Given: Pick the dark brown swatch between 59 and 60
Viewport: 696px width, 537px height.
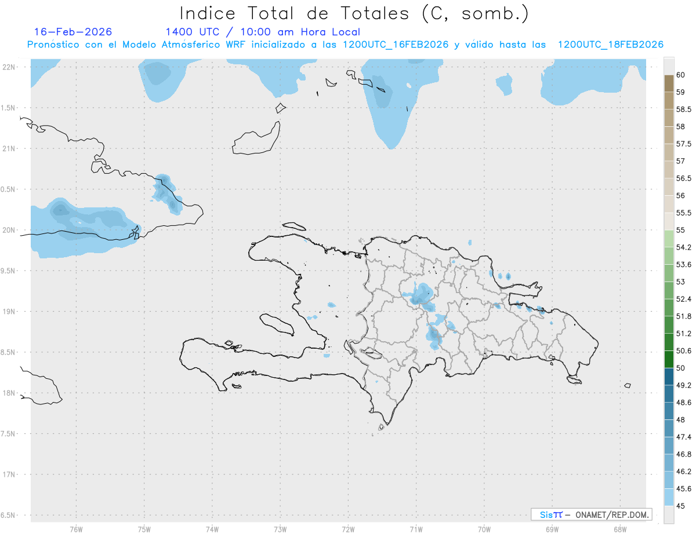Looking at the screenshot, I should coord(669,83).
